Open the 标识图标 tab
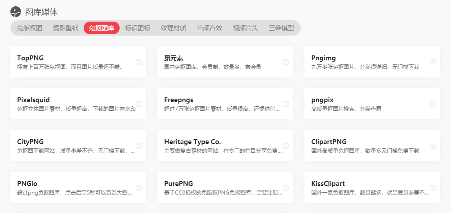451x213 pixels. point(138,28)
